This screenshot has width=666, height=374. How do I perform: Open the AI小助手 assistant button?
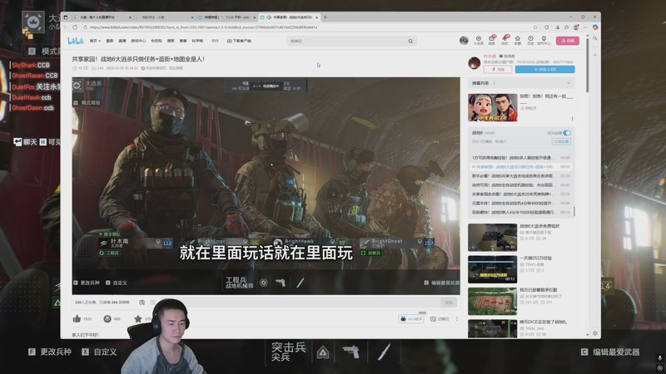pos(411,318)
